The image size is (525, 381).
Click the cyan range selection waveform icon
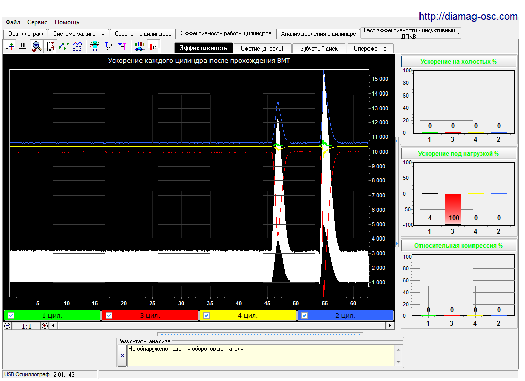(95, 46)
